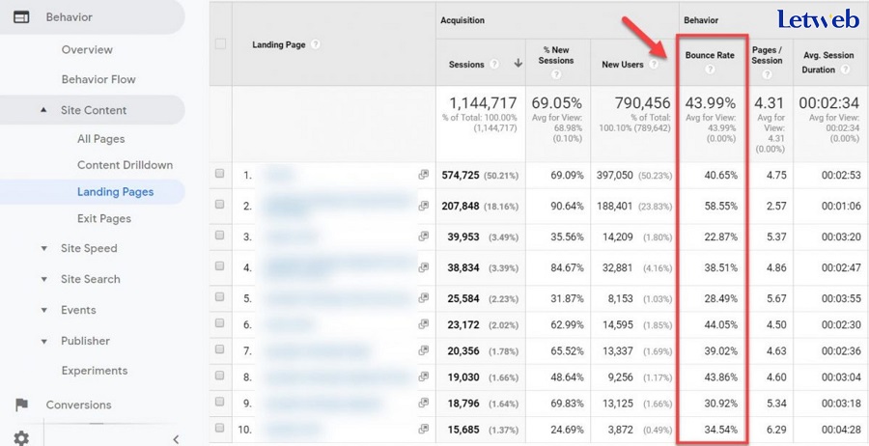Screen dimensions: 869x446
Task: Open Admin settings gear icon
Action: (21, 438)
